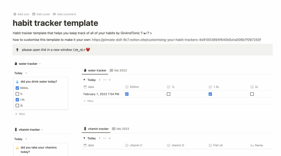This screenshot has height=156, width=281.
Task: Open the three-dots menu in vitamin tracker Today group
Action: [x=105, y=138]
